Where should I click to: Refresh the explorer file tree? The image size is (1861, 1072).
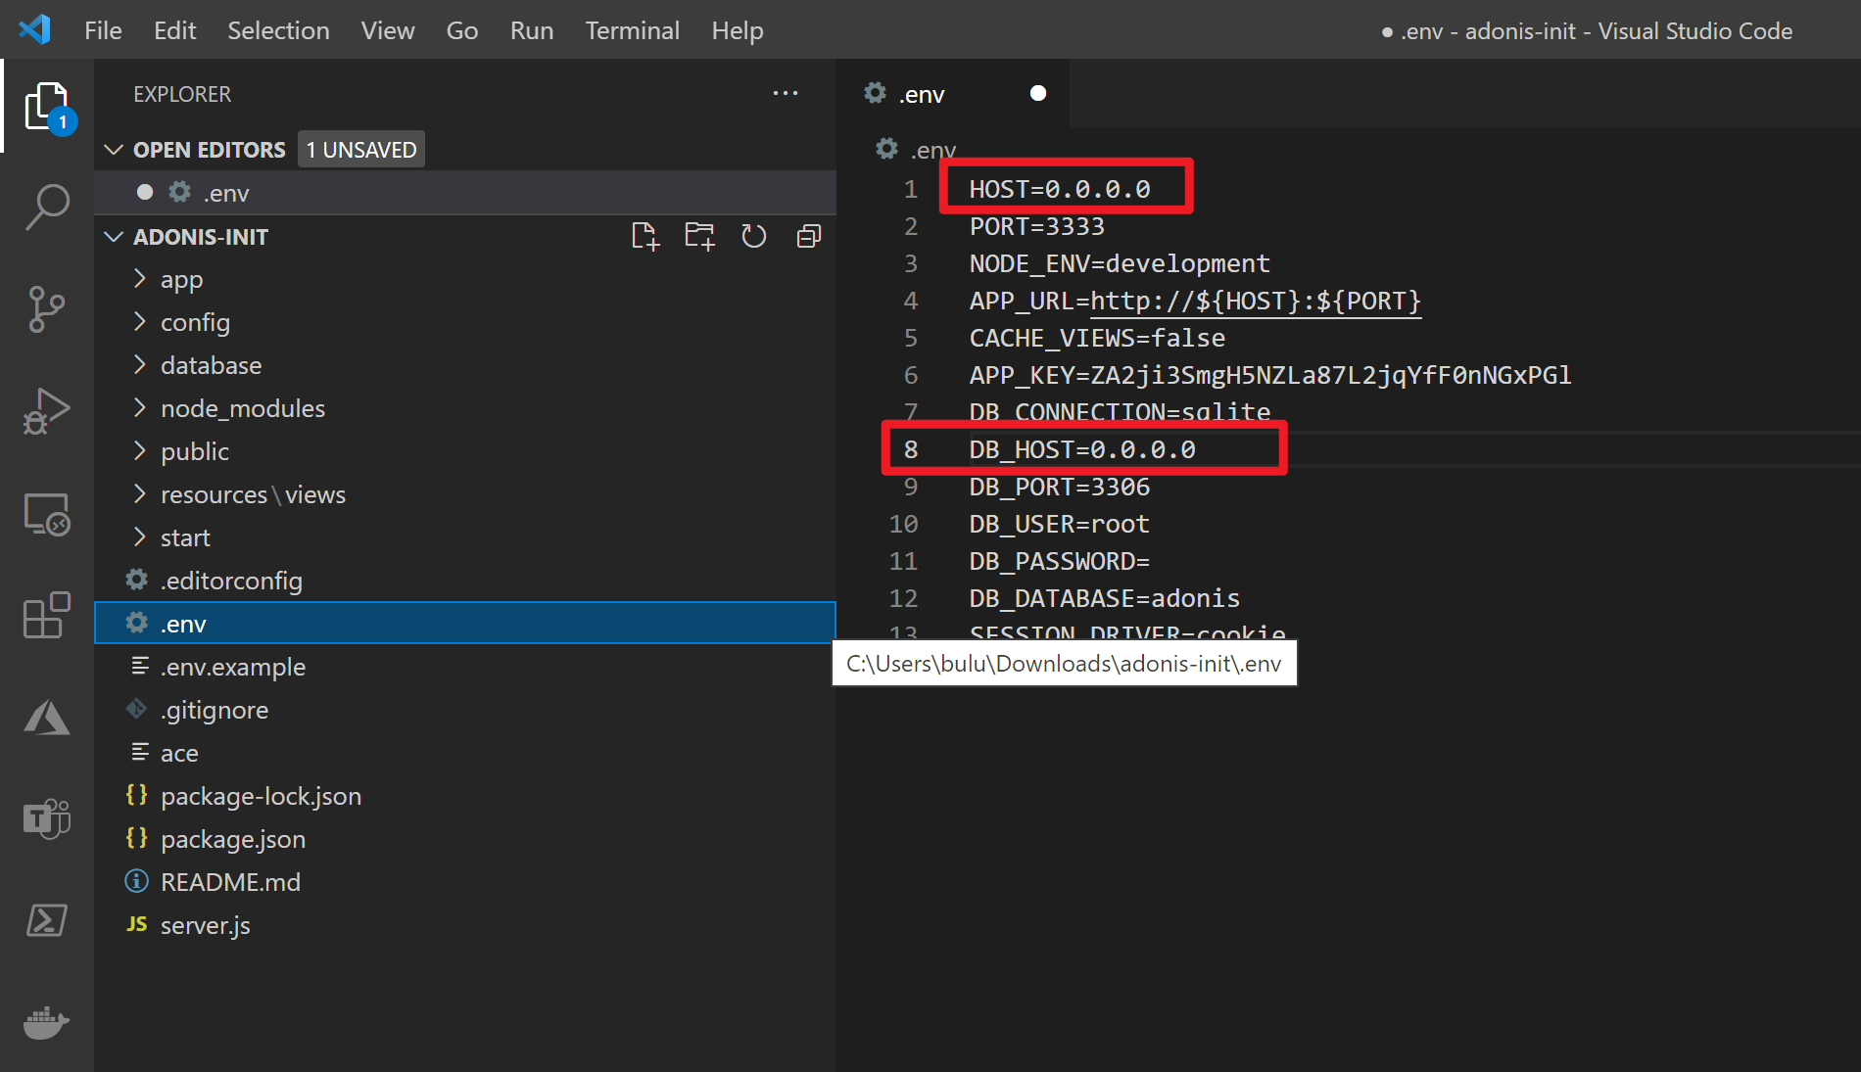click(753, 237)
